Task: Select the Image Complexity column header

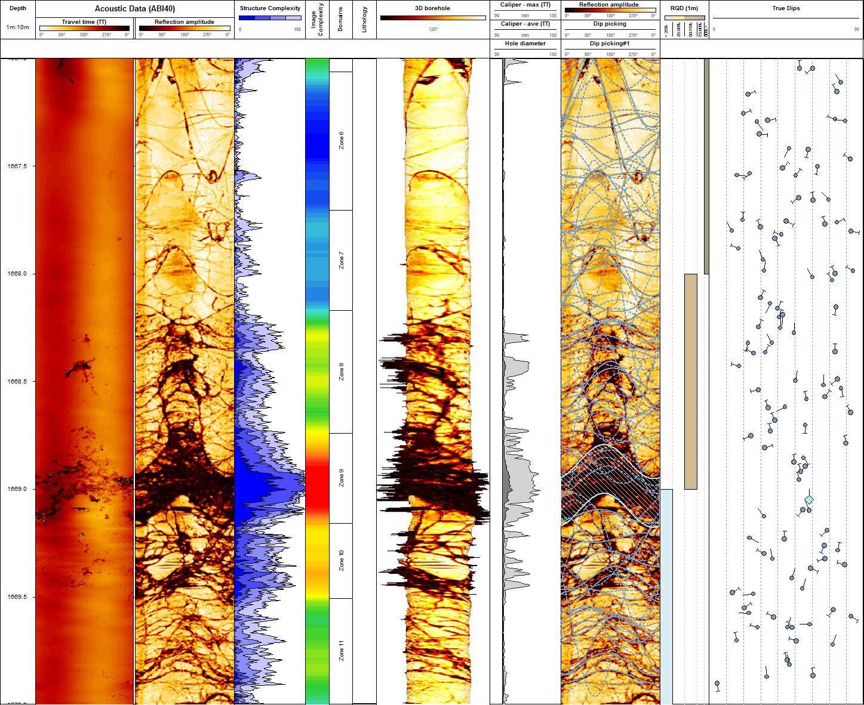Action: click(x=317, y=20)
